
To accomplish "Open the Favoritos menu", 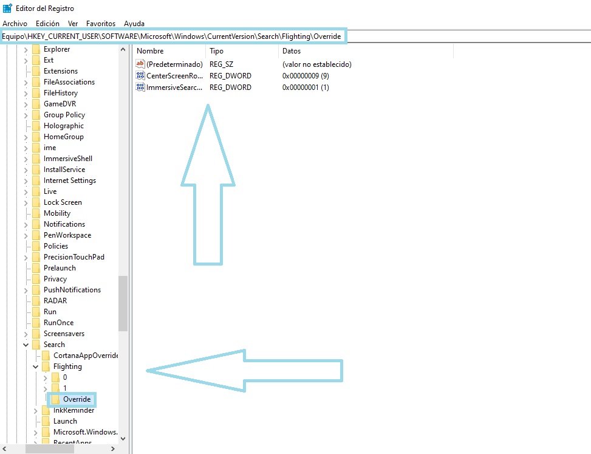I will pos(101,23).
